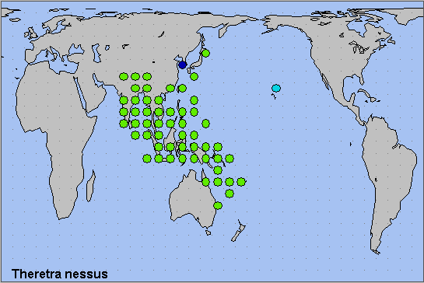Click the southernmost green dot on Australia's east coast
The image size is (424, 283).
(218, 206)
